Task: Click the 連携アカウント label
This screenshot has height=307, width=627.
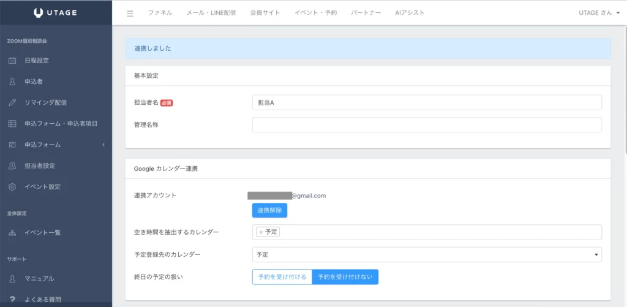Action: click(x=155, y=195)
